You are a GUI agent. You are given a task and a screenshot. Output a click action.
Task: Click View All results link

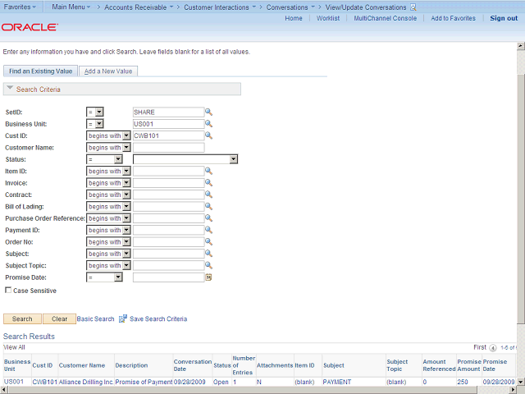point(14,347)
